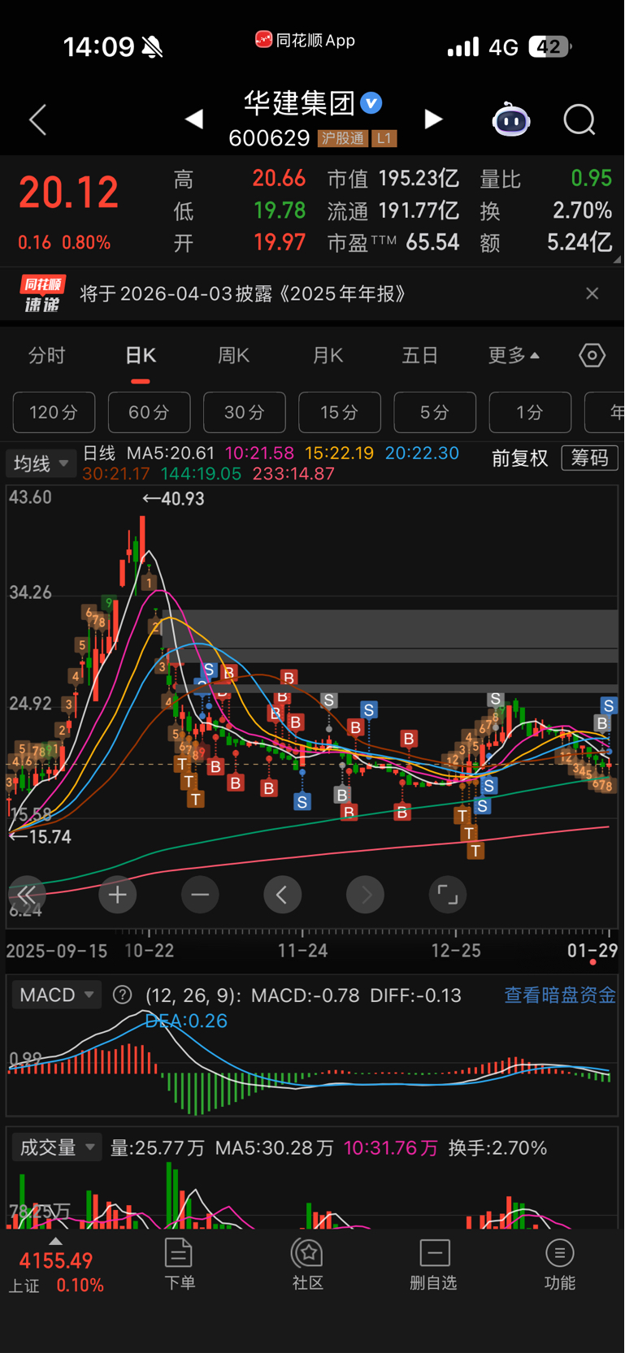Tap the 40.93 high price label
Screen dimensions: 625x1353
coord(173,499)
